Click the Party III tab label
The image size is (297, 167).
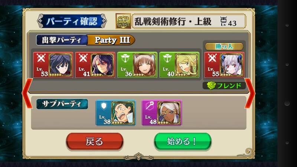pyautogui.click(x=112, y=40)
